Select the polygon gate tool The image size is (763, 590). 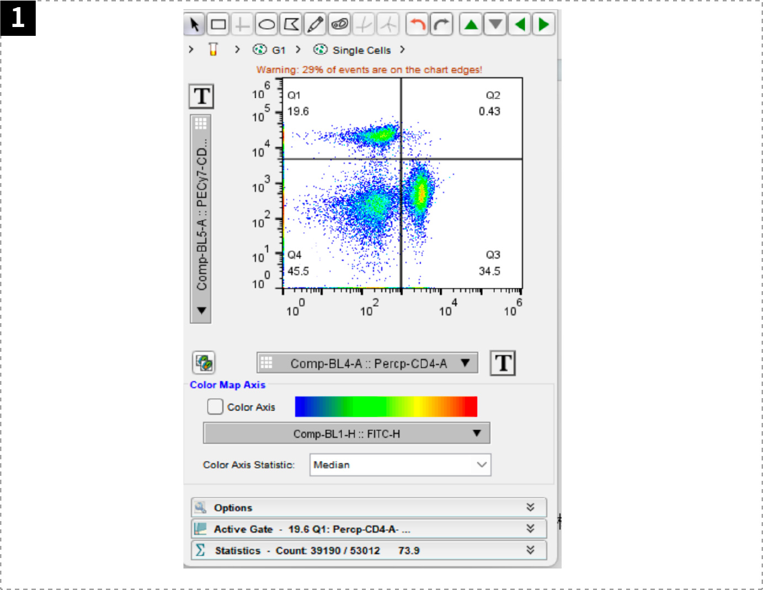pyautogui.click(x=291, y=24)
